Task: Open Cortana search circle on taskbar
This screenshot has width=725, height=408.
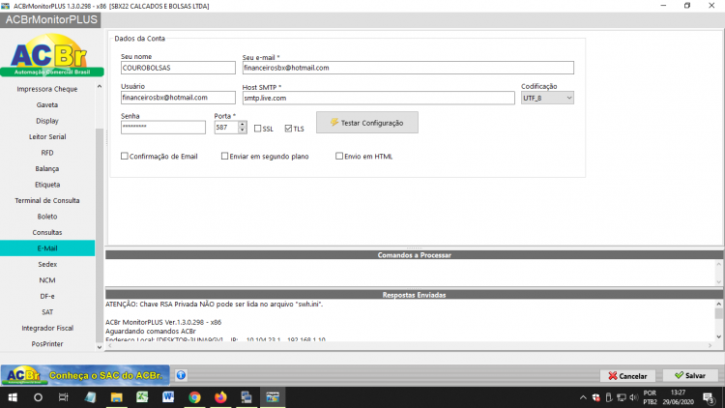Action: point(38,397)
